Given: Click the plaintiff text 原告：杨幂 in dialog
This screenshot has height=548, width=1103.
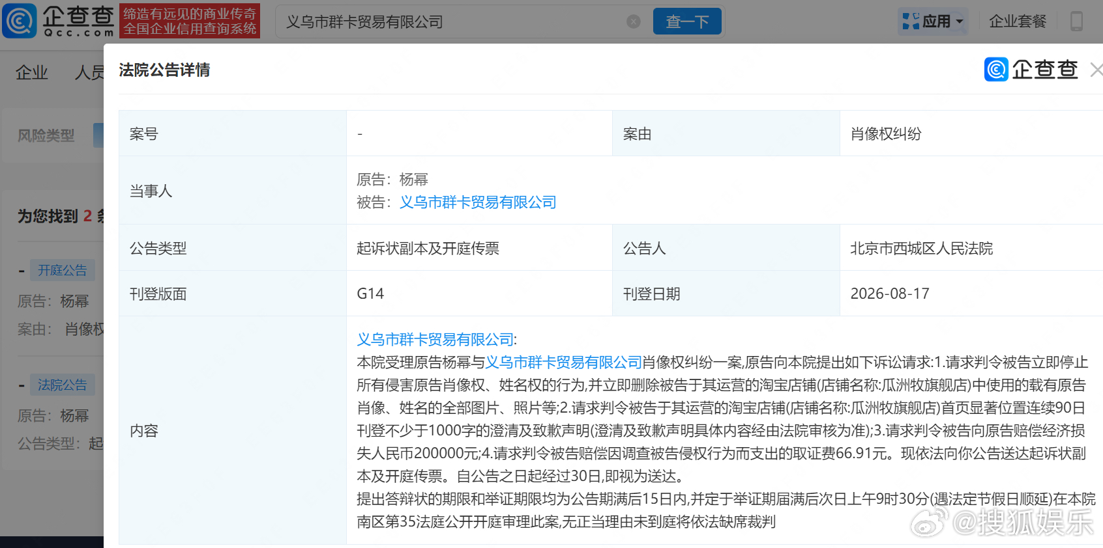Looking at the screenshot, I should (392, 179).
